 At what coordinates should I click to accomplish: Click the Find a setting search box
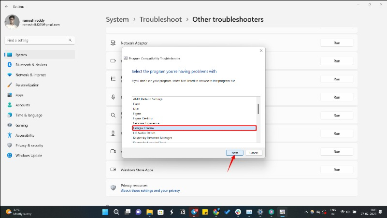40,40
